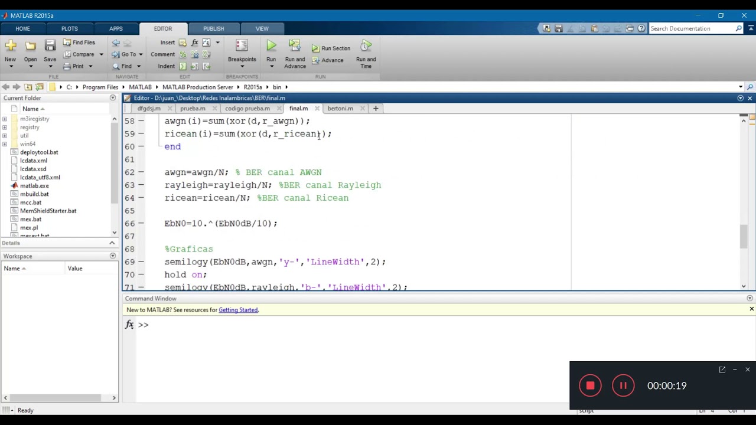
Task: Select the deploytool.bat file
Action: (x=39, y=152)
